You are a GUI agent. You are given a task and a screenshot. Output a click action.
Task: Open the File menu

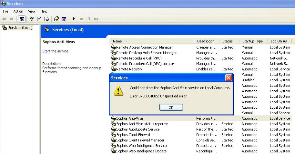[x=5, y=11]
